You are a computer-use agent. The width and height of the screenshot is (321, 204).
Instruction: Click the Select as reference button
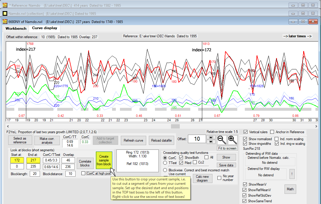(20, 140)
